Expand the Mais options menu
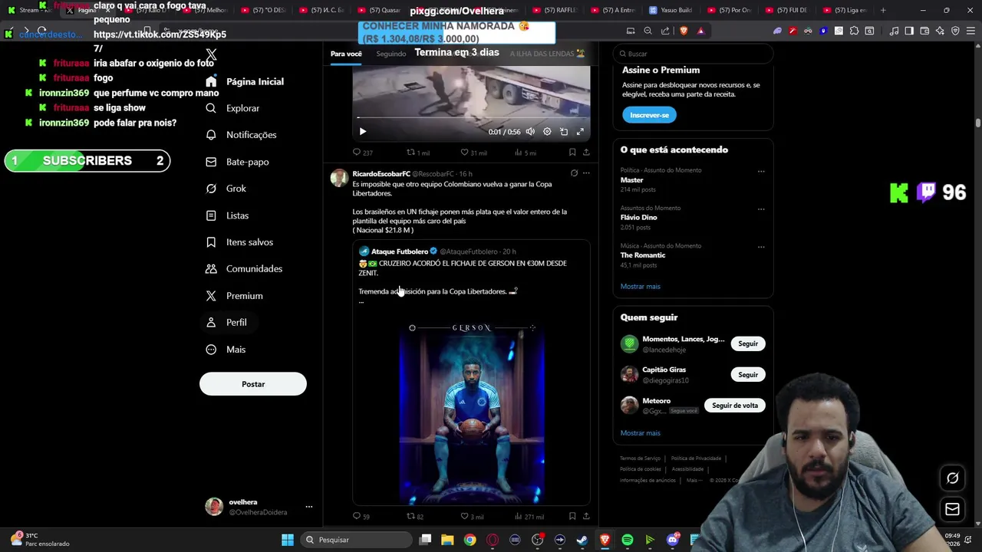982x552 pixels. point(226,350)
